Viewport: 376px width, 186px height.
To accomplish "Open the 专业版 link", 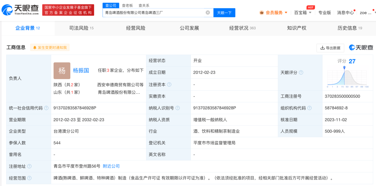I will pos(325,13).
